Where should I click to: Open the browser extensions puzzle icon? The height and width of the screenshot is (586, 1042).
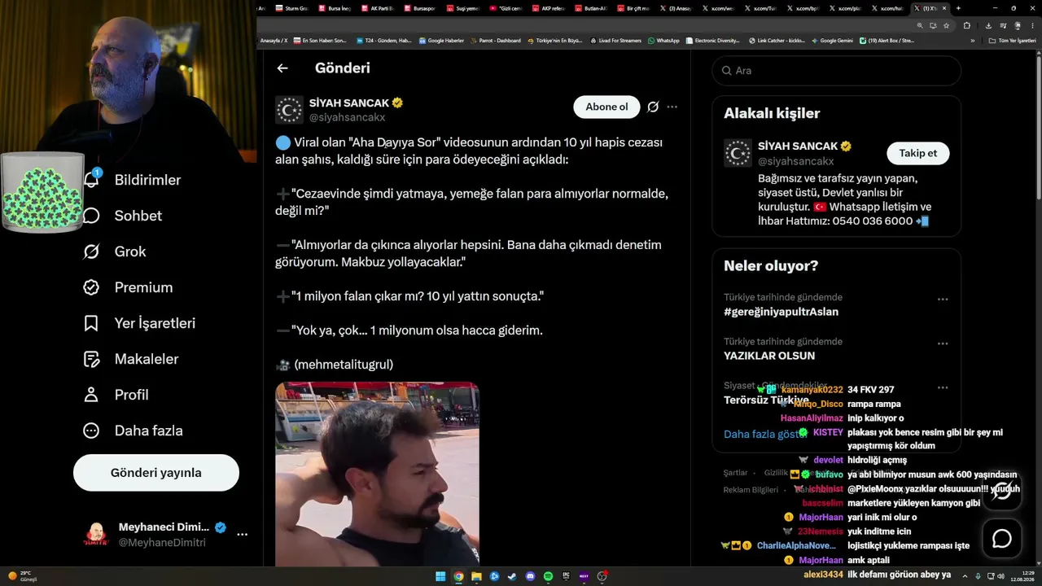(x=966, y=25)
